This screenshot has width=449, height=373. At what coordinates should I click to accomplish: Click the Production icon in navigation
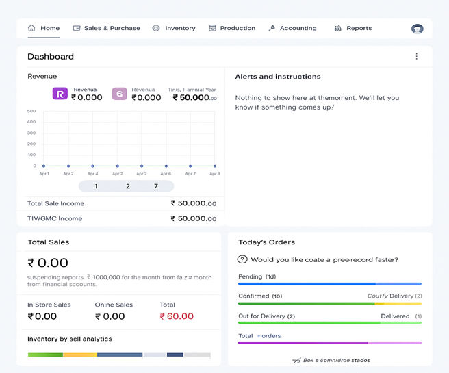tap(213, 28)
